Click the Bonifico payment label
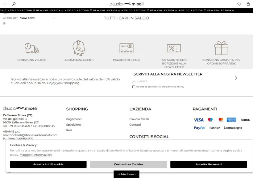 click(x=215, y=128)
